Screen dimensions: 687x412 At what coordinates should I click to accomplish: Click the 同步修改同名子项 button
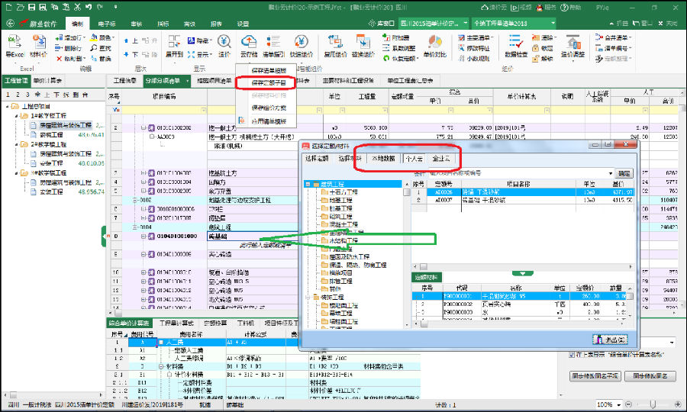point(593,376)
